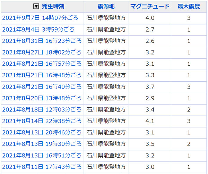Select magnitude 2.6 cell for 8月31日

tap(150, 41)
